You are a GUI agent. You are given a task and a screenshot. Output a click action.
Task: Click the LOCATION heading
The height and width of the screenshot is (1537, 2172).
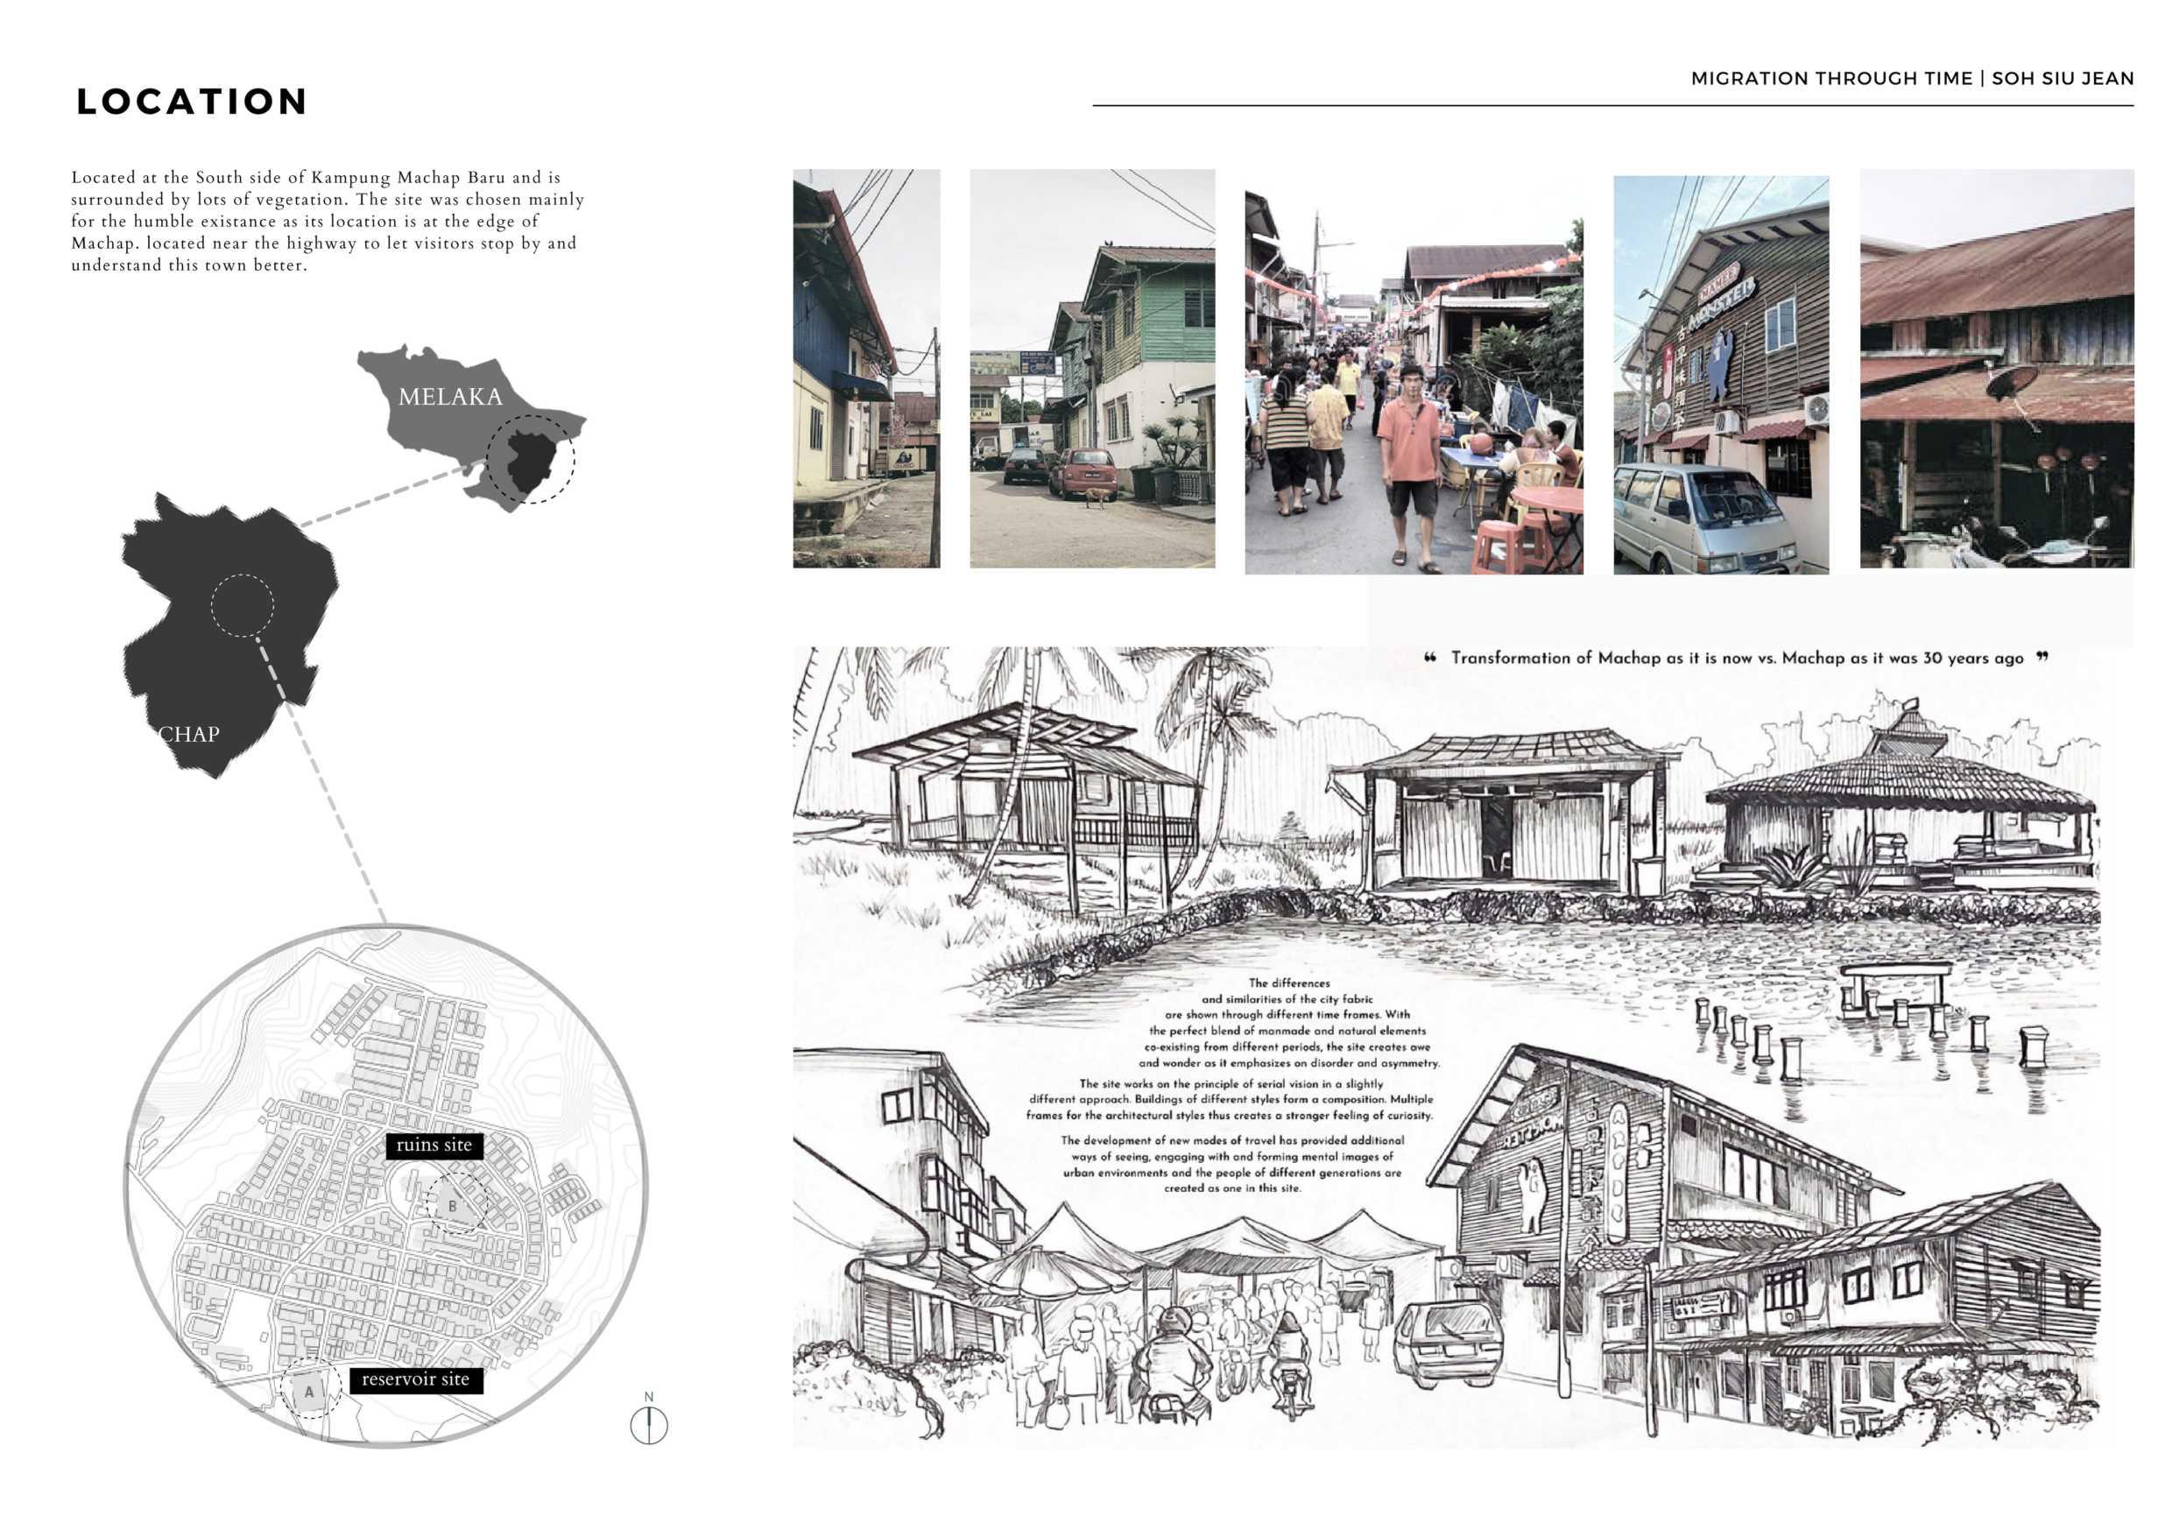[x=192, y=102]
